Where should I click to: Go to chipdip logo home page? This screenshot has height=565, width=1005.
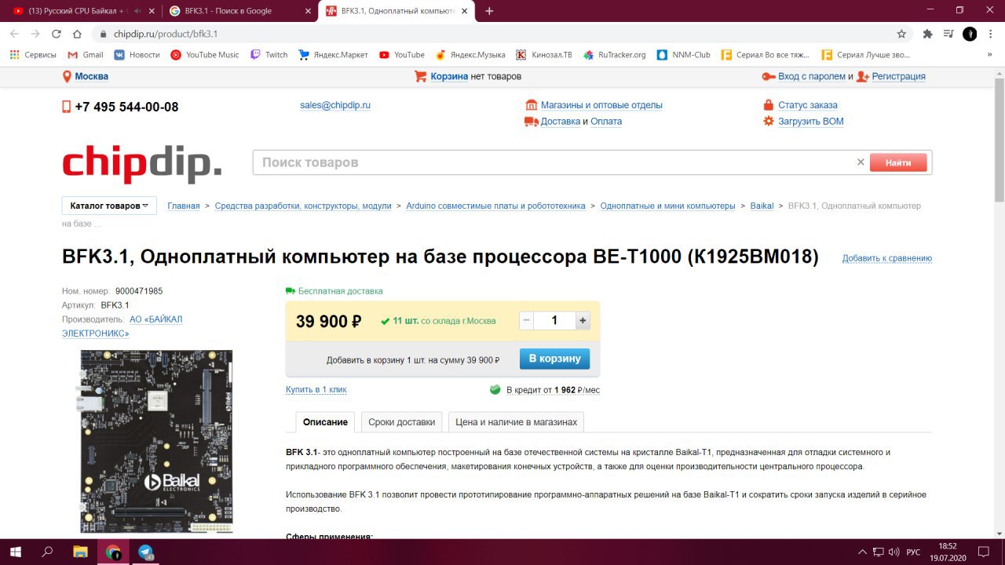(x=142, y=163)
